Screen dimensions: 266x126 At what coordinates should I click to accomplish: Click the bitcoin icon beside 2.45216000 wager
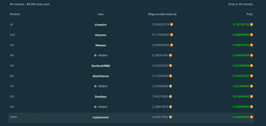coord(171,96)
